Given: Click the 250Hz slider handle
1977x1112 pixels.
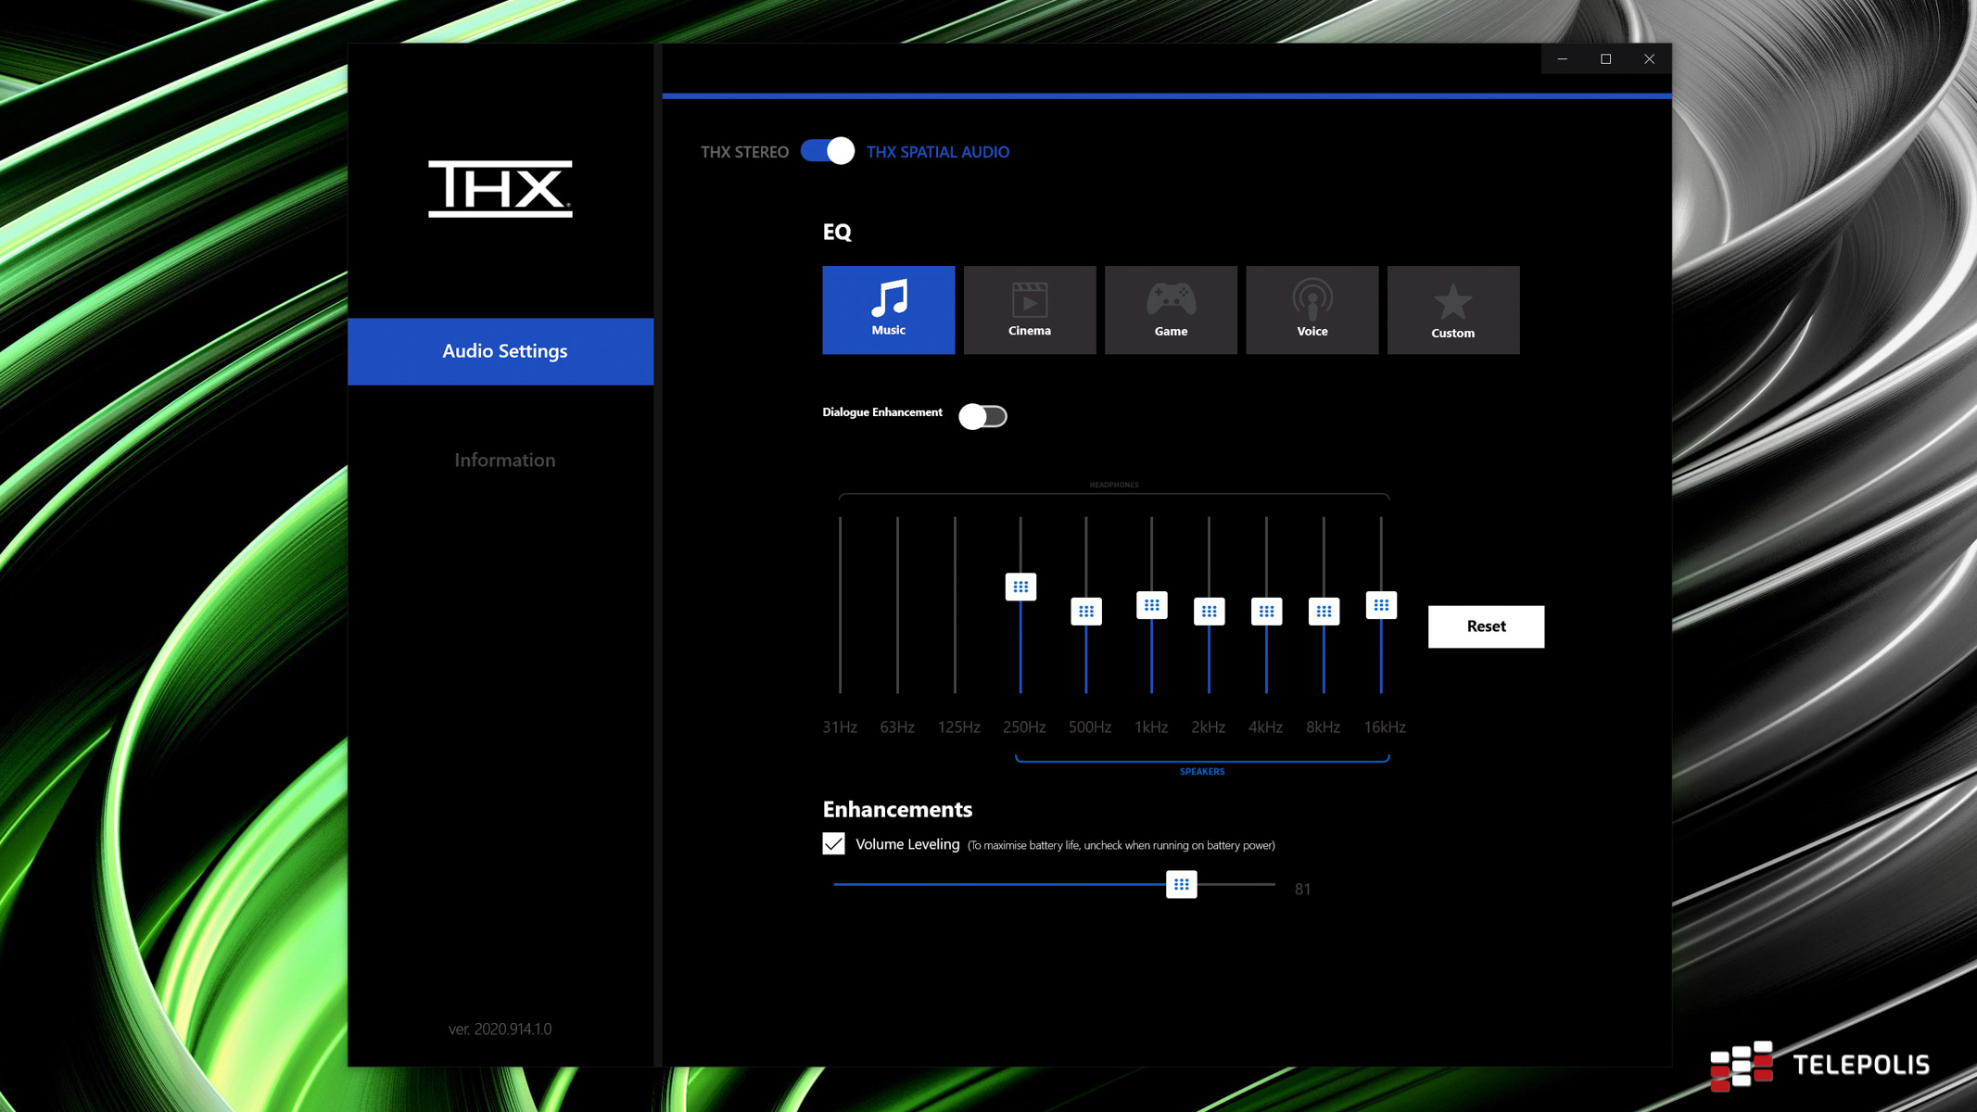Looking at the screenshot, I should (1020, 587).
